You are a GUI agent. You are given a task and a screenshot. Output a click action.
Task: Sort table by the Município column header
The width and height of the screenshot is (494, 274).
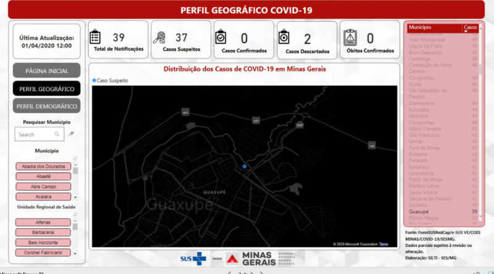435,28
